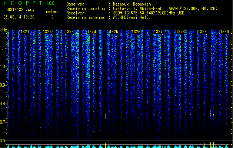Click the 1321 time marker

(x=25, y=32)
